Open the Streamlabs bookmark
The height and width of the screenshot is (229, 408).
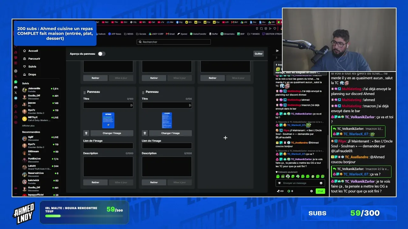pyautogui.click(x=228, y=34)
